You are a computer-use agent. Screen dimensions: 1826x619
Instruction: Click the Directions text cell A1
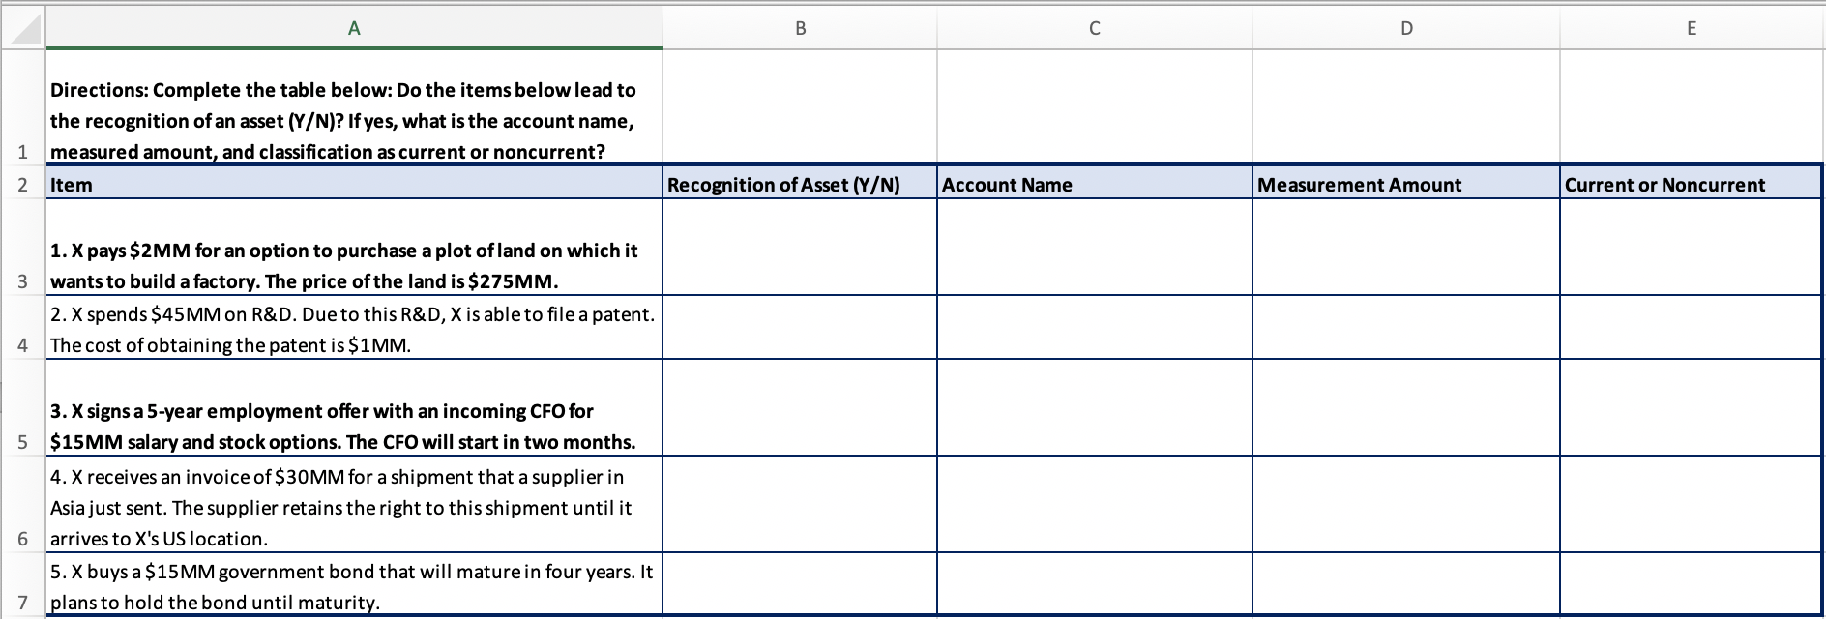point(354,106)
